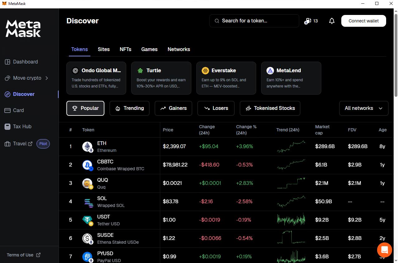Open the Card page from sidebar
Screen dimensions: 398x263
(14, 110)
